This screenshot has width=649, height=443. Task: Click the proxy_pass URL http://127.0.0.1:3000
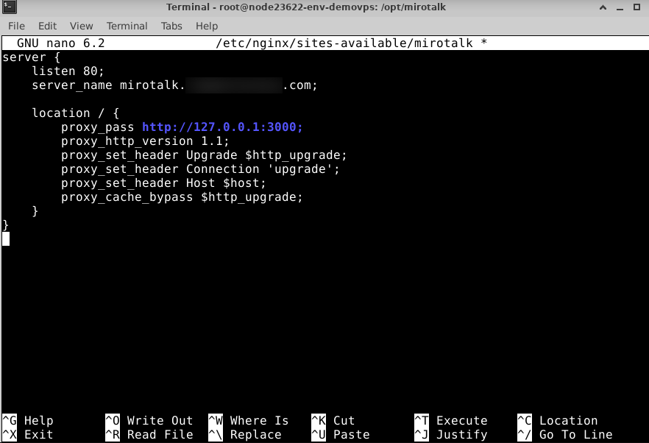coord(222,127)
